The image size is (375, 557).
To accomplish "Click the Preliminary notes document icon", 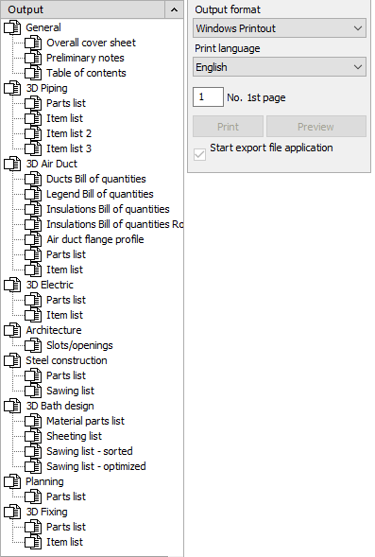I will 33,58.
